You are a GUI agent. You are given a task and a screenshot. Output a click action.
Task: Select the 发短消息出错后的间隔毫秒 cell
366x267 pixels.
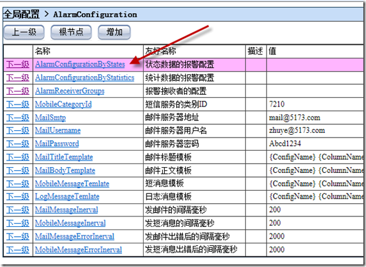click(x=194, y=250)
